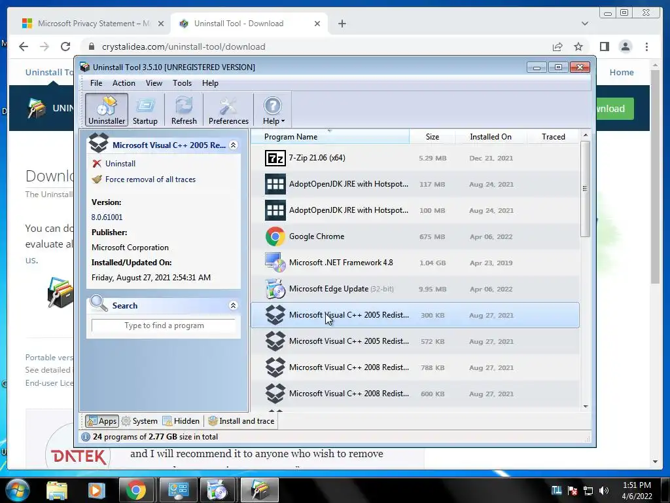Open the File menu
670x503 pixels.
pyautogui.click(x=96, y=83)
